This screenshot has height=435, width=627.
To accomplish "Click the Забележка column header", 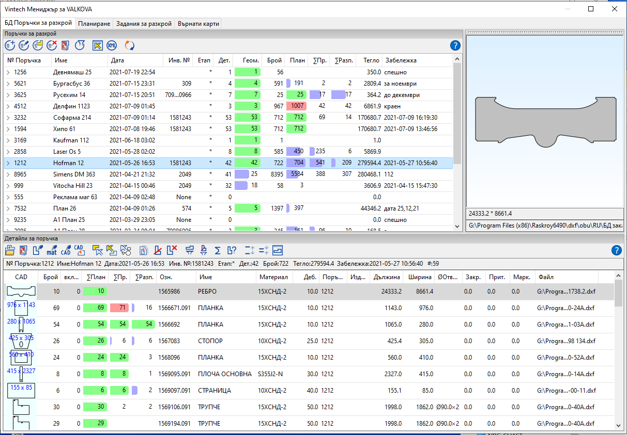I will tap(417, 60).
